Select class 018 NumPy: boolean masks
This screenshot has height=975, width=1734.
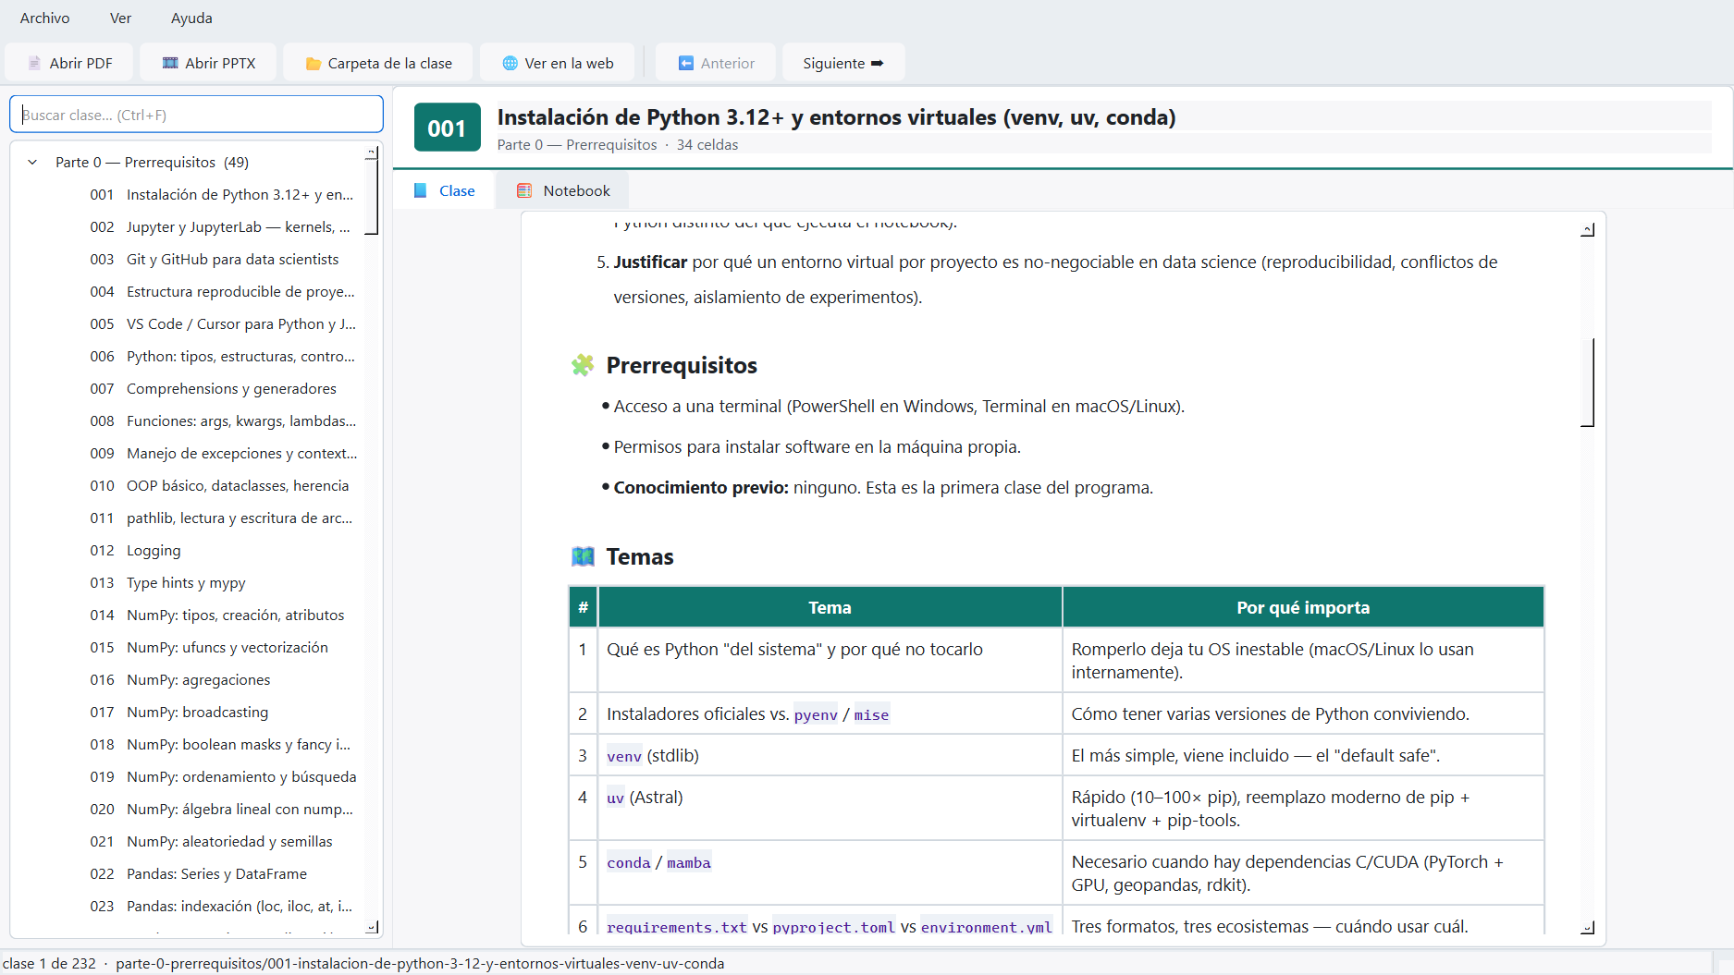coord(222,744)
